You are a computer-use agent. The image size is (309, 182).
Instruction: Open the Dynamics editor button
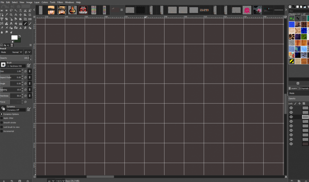click(x=29, y=109)
